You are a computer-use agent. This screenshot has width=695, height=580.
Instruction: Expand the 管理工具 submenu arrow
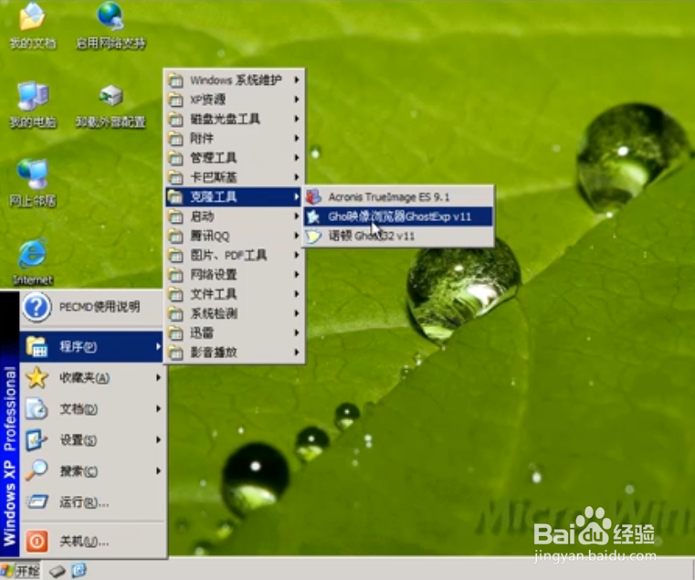click(297, 158)
